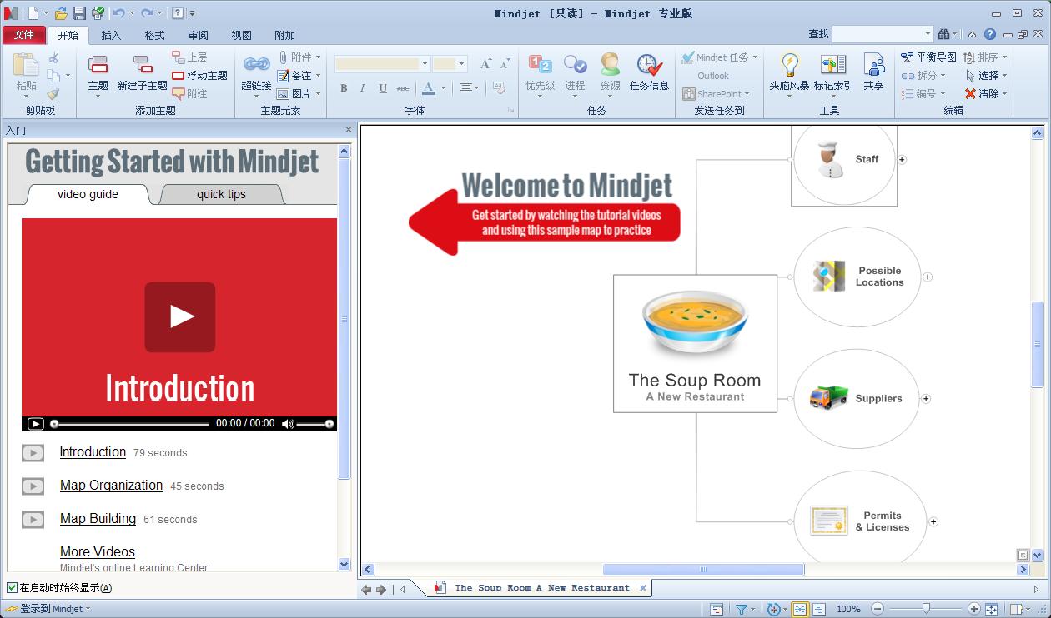
Task: Switch to Format (格式) tab
Action: click(x=154, y=35)
